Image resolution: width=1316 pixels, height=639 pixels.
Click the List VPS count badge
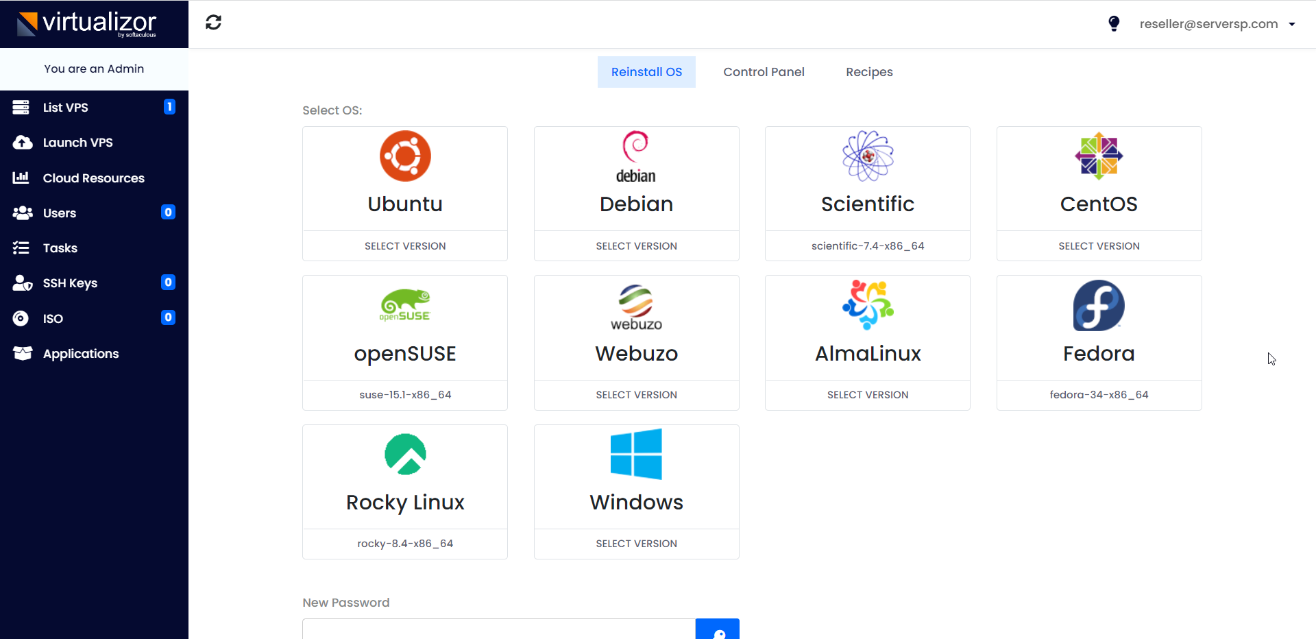click(169, 106)
